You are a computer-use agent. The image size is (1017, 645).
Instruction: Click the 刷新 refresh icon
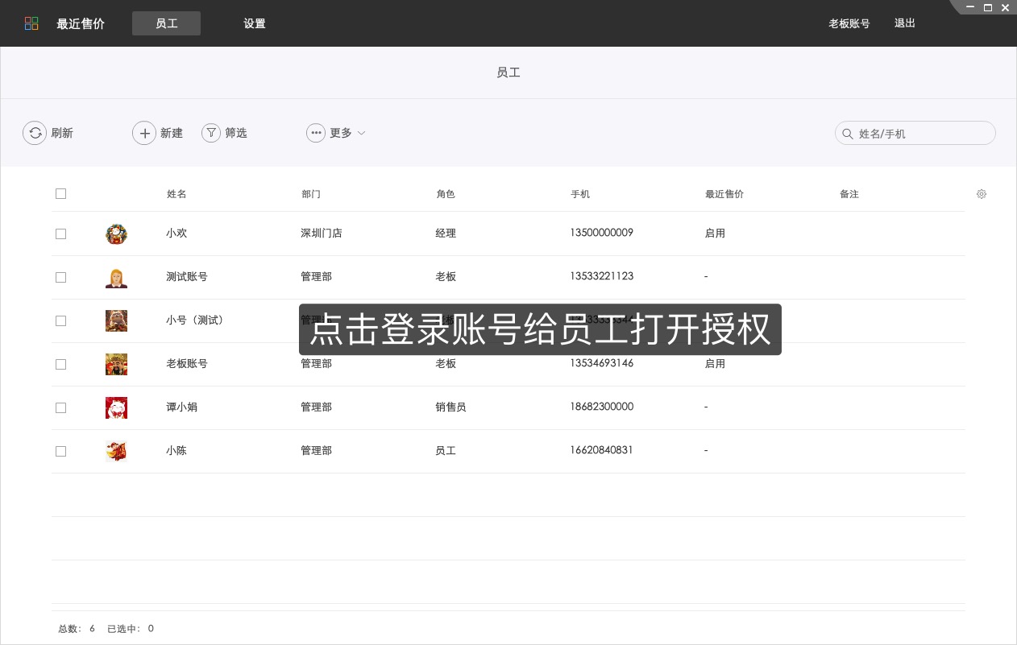point(35,133)
